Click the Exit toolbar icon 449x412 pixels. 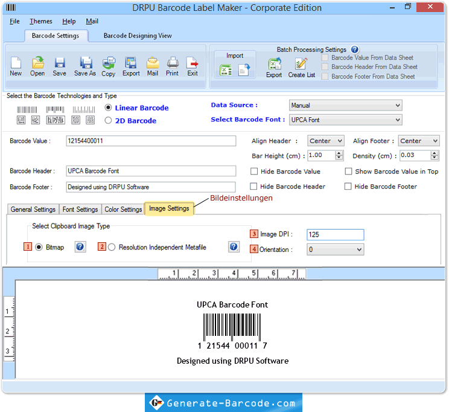(193, 63)
